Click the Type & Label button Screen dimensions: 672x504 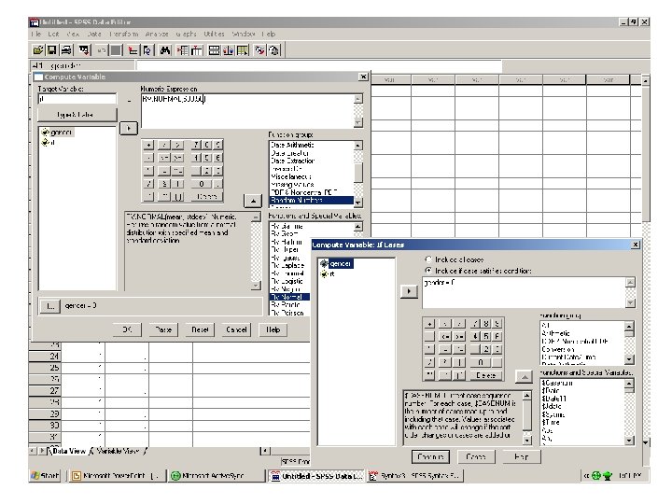[77, 115]
